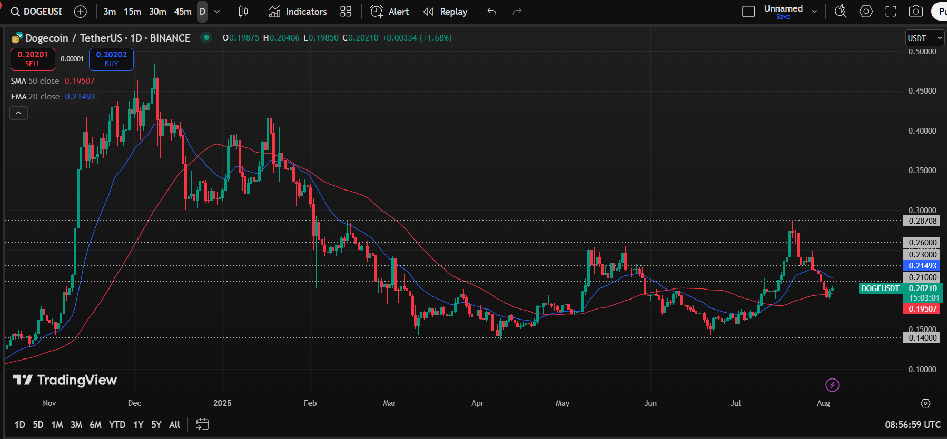Screen dimensions: 947x439
Task: Set date range to 1M
Action: (x=57, y=425)
